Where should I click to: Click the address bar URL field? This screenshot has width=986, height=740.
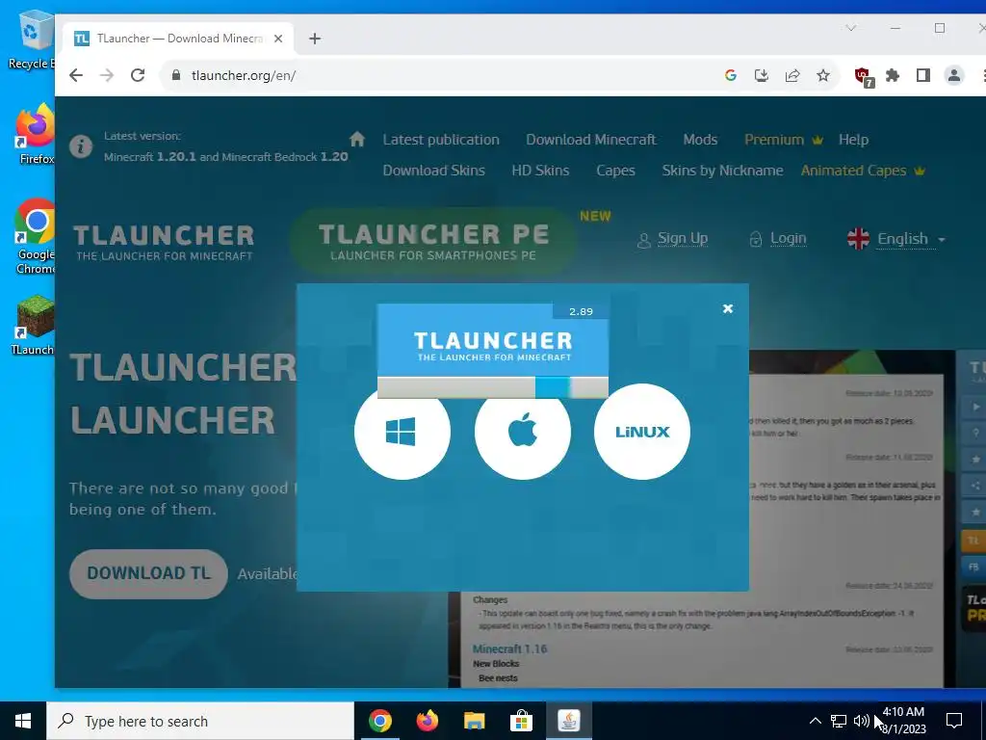click(x=440, y=75)
